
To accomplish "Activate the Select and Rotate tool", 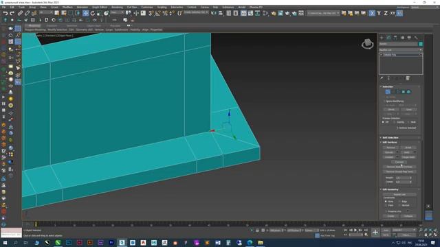I will pos(93,13).
